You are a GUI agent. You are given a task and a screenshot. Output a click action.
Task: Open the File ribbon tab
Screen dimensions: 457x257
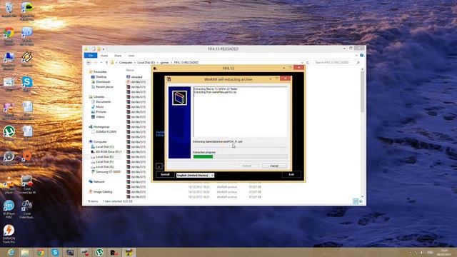tap(91, 56)
